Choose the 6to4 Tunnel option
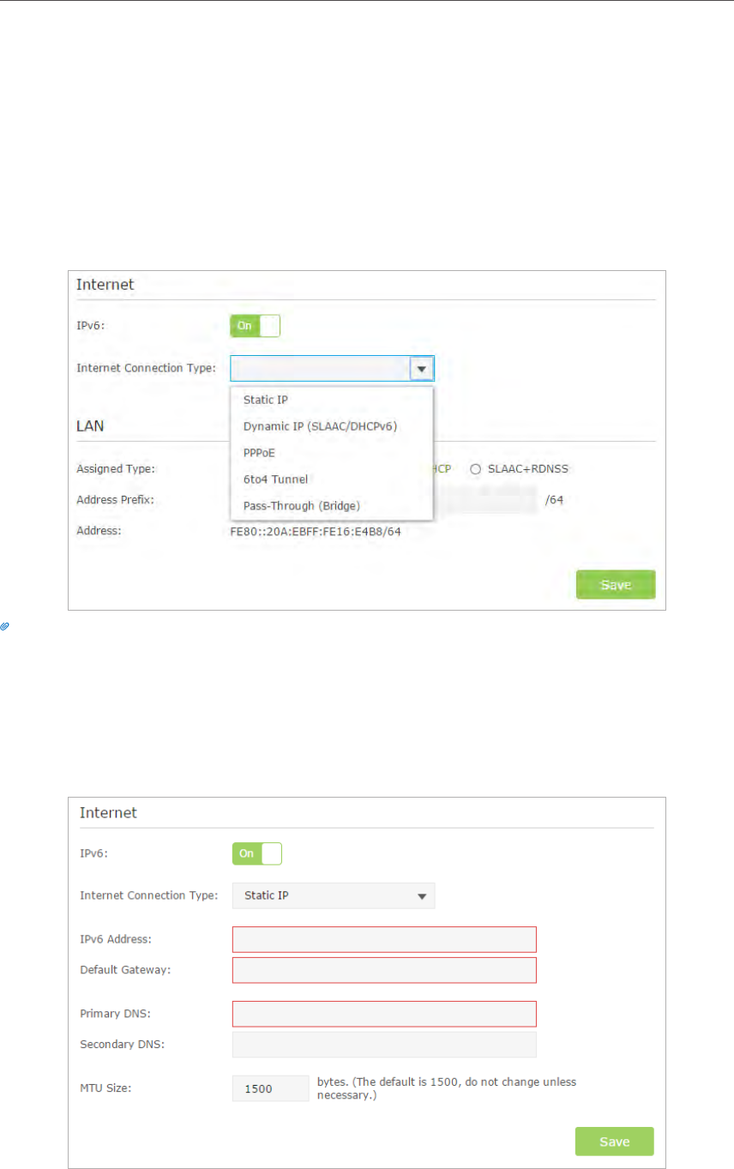 pyautogui.click(x=275, y=479)
